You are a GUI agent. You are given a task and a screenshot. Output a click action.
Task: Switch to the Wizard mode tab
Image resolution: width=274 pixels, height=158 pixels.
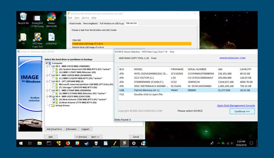pos(75,23)
